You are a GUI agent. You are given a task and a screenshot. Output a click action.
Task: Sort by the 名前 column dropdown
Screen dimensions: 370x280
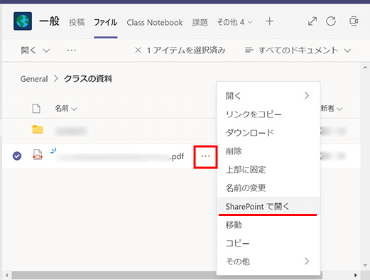coord(65,109)
